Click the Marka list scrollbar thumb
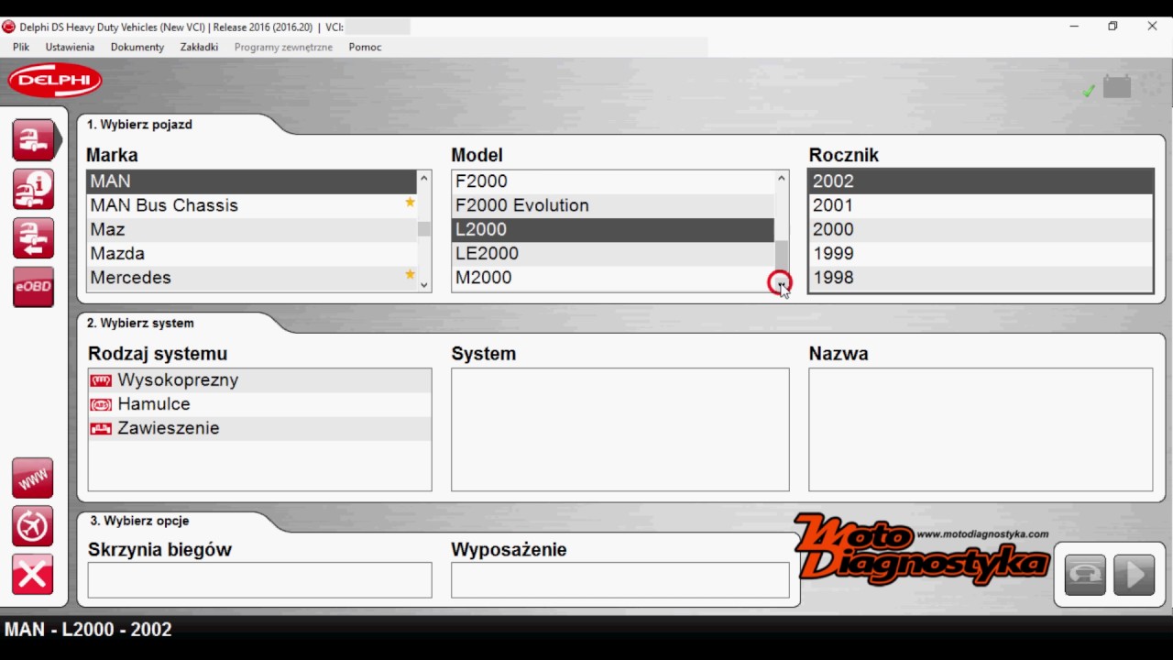This screenshot has width=1173, height=660. tap(424, 229)
